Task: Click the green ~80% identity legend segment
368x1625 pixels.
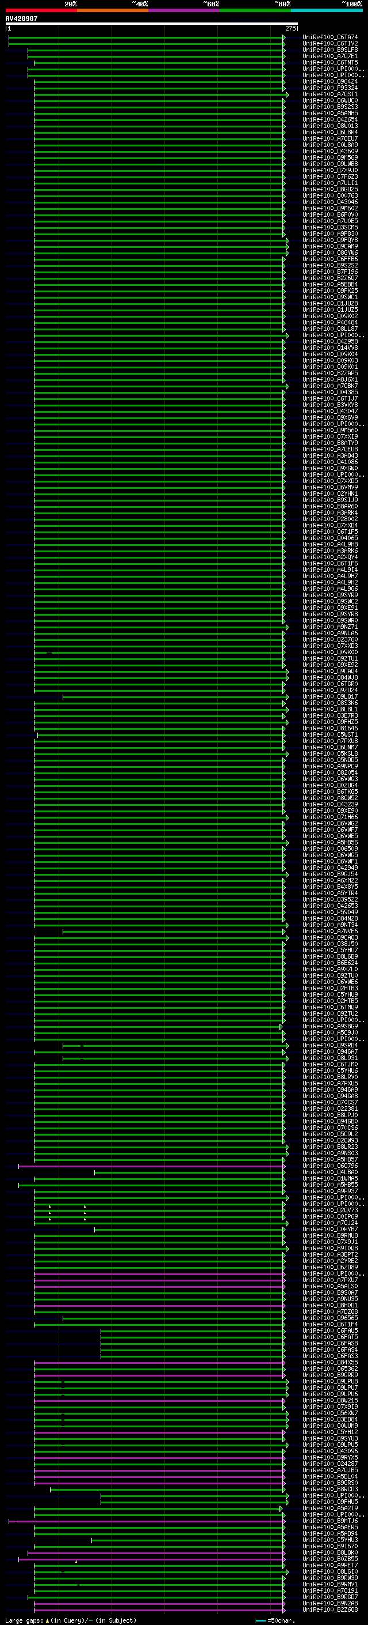Action: [x=255, y=11]
